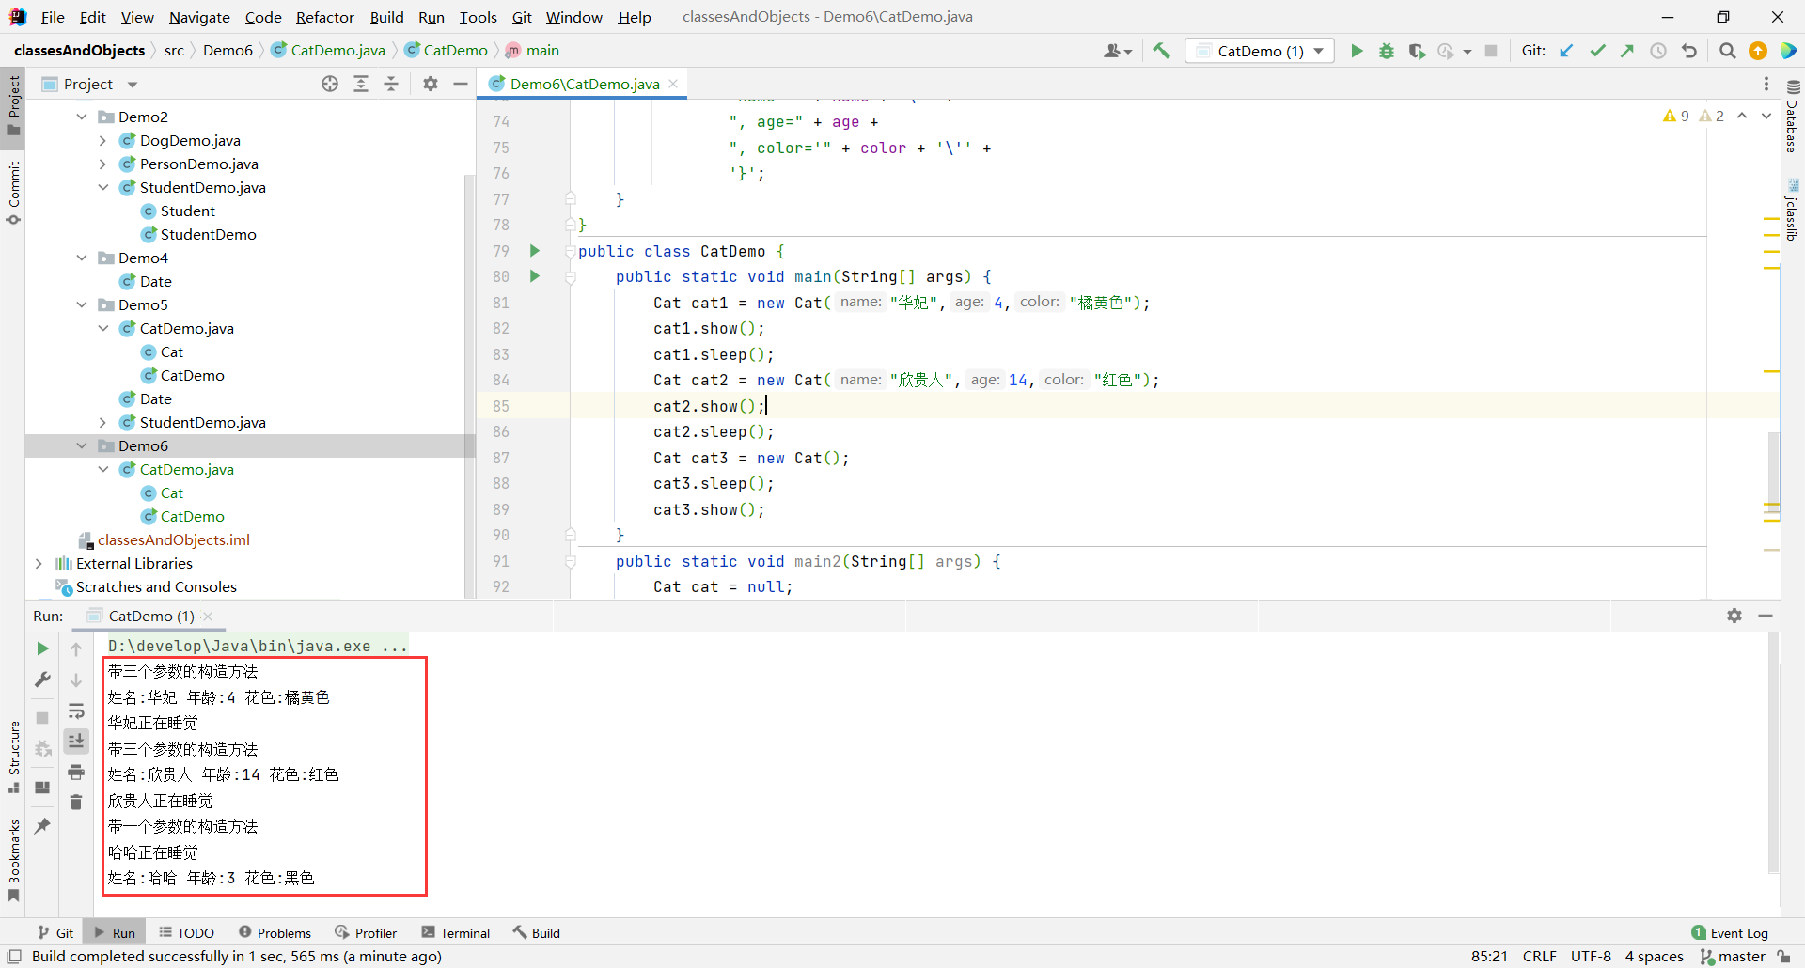
Task: Click the green Run button in the toolbar
Action: click(1356, 51)
